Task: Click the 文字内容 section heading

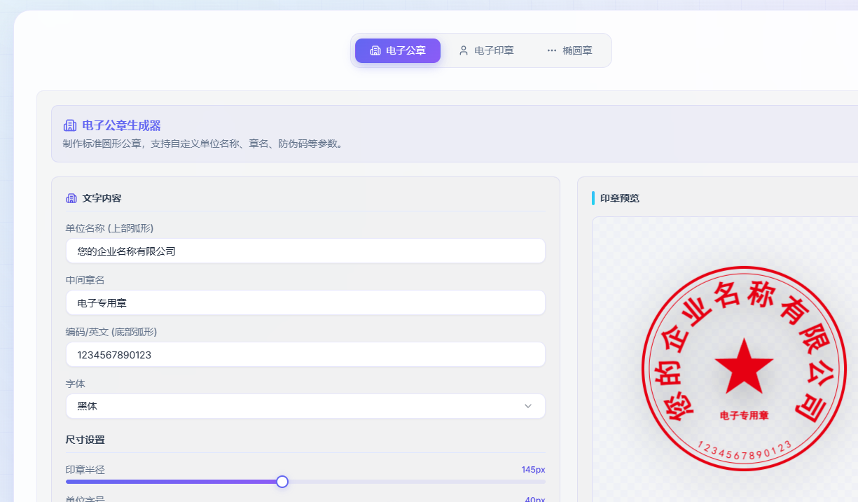Action: pyautogui.click(x=102, y=198)
